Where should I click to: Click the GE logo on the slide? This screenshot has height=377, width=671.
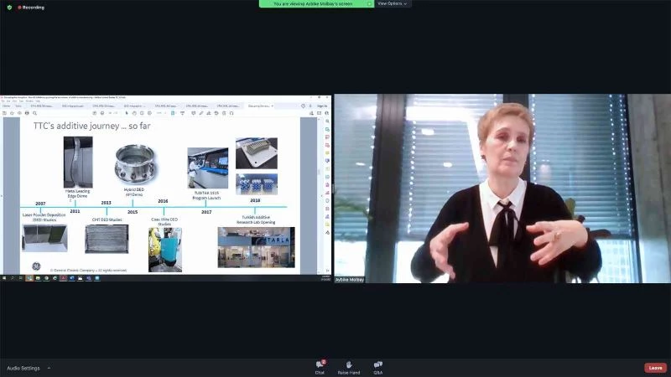36,266
